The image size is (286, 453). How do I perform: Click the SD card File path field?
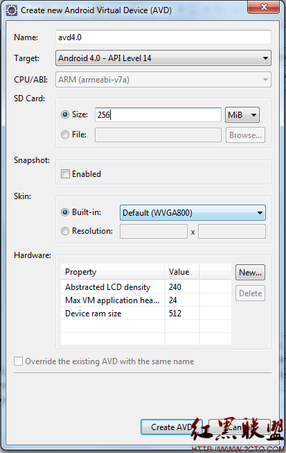pos(158,135)
